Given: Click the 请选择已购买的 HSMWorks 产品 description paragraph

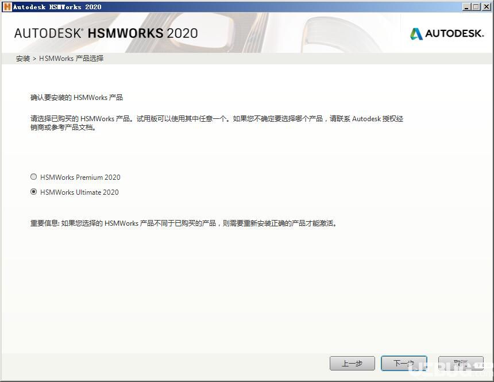Looking at the screenshot, I should 217,123.
